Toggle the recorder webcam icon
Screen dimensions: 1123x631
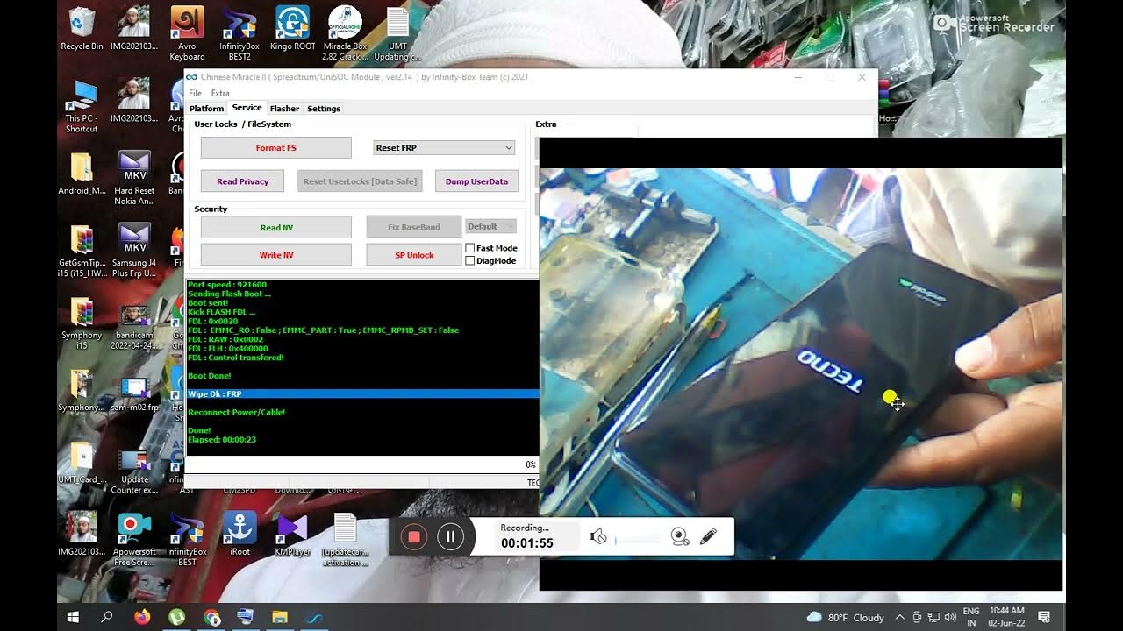(680, 536)
